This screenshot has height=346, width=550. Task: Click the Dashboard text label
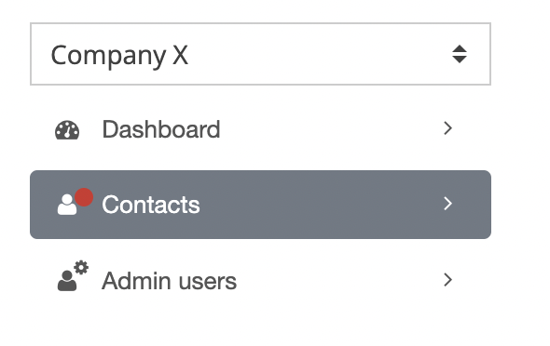161,129
